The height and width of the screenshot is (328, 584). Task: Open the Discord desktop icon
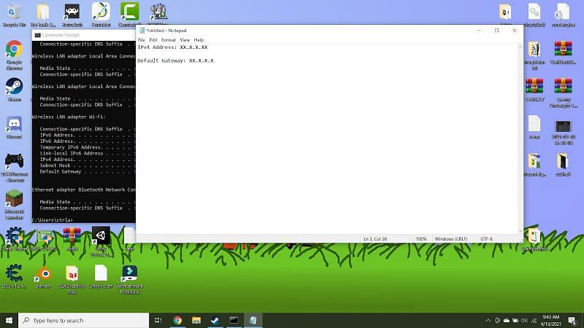(13, 124)
